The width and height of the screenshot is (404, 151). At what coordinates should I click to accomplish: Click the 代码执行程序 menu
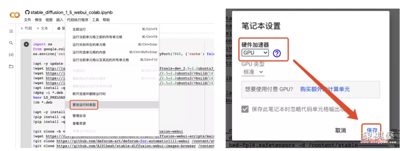click(77, 20)
